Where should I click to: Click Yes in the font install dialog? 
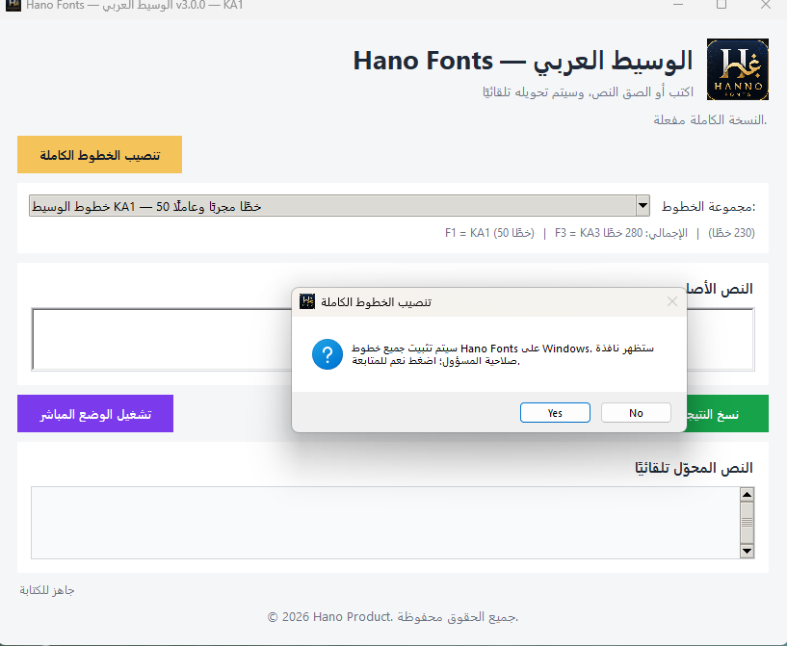coord(555,413)
